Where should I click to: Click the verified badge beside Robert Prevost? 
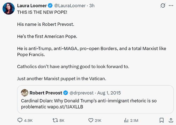click(x=66, y=93)
